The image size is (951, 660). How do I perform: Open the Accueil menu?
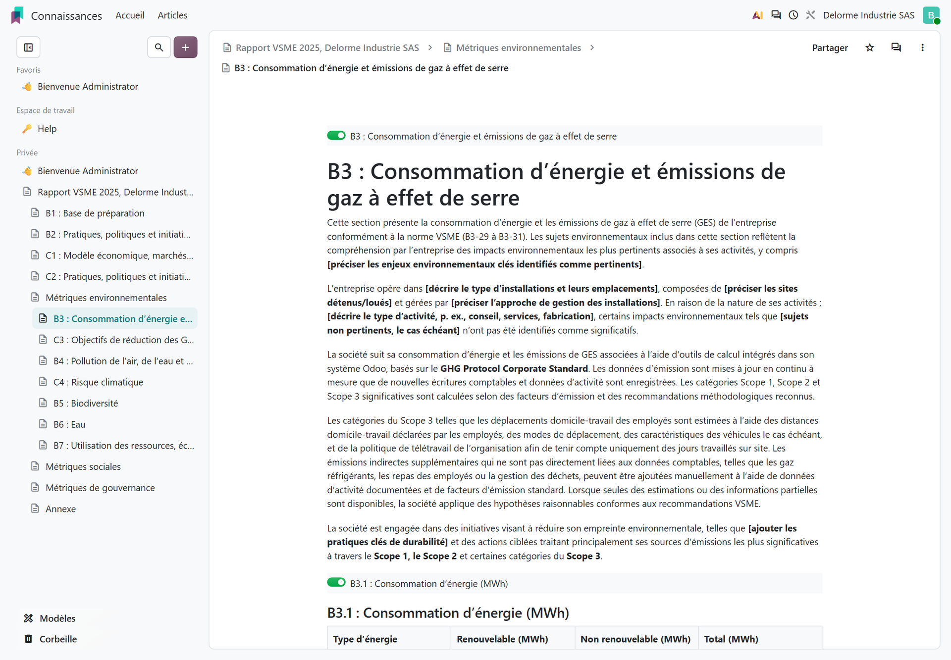tap(130, 15)
